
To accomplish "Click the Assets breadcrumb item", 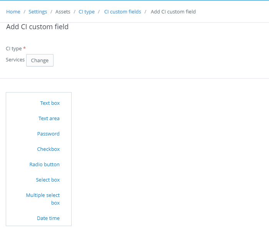I will coord(63,12).
